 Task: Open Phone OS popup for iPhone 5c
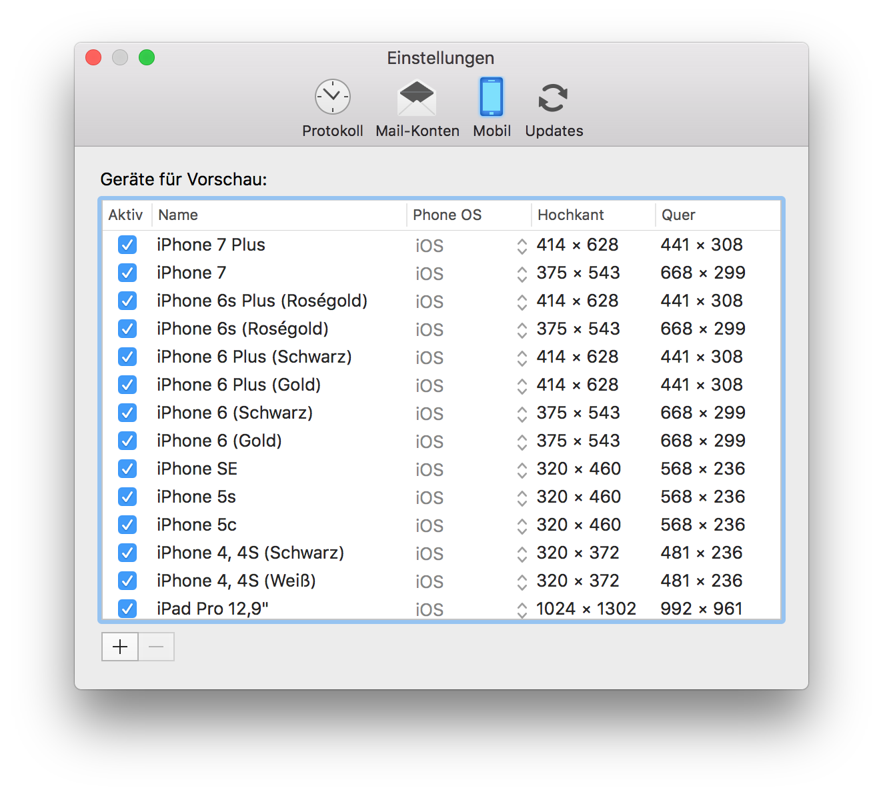pos(470,525)
